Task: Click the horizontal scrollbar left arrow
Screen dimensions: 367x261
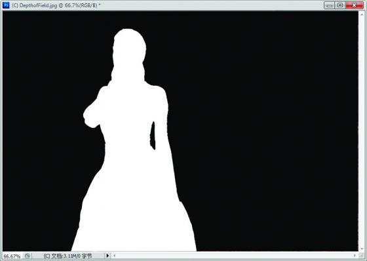Action: 115,256
